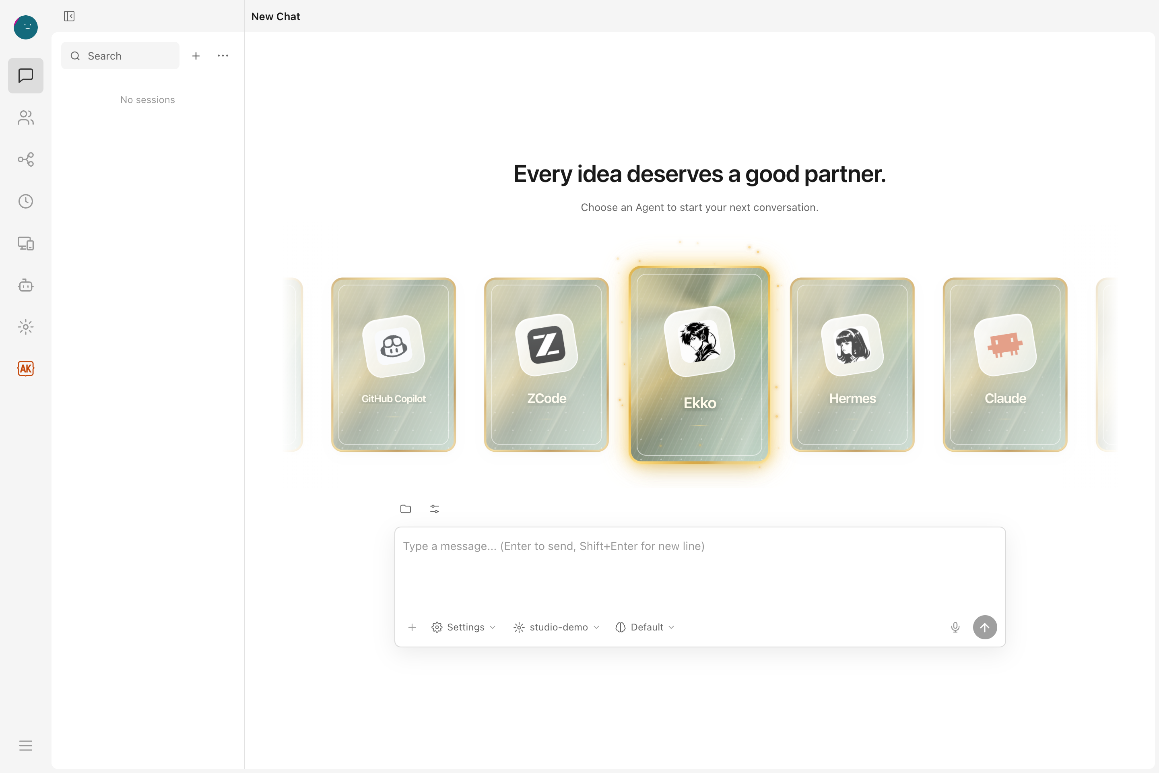1159x773 pixels.
Task: Open the three-dot more options menu
Action: 223,56
